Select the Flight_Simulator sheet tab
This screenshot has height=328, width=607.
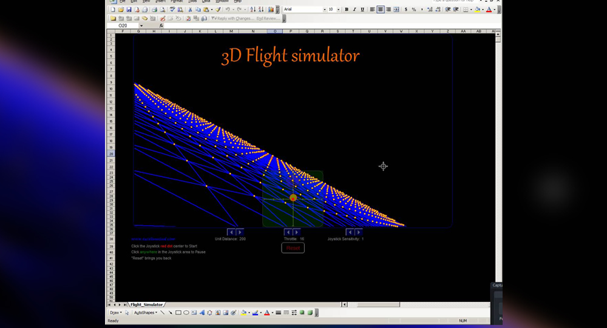tap(146, 305)
